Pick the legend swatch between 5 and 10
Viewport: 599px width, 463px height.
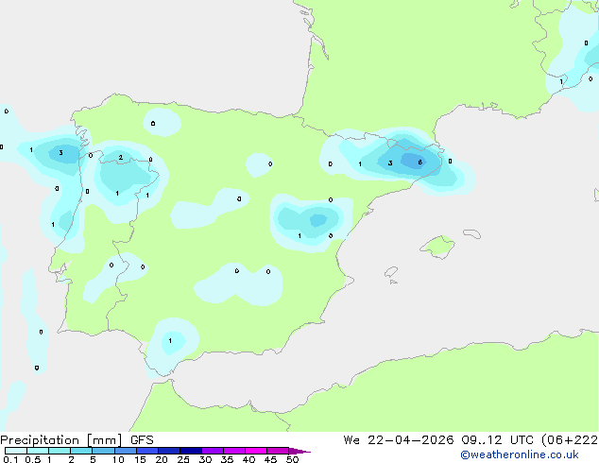click(103, 451)
